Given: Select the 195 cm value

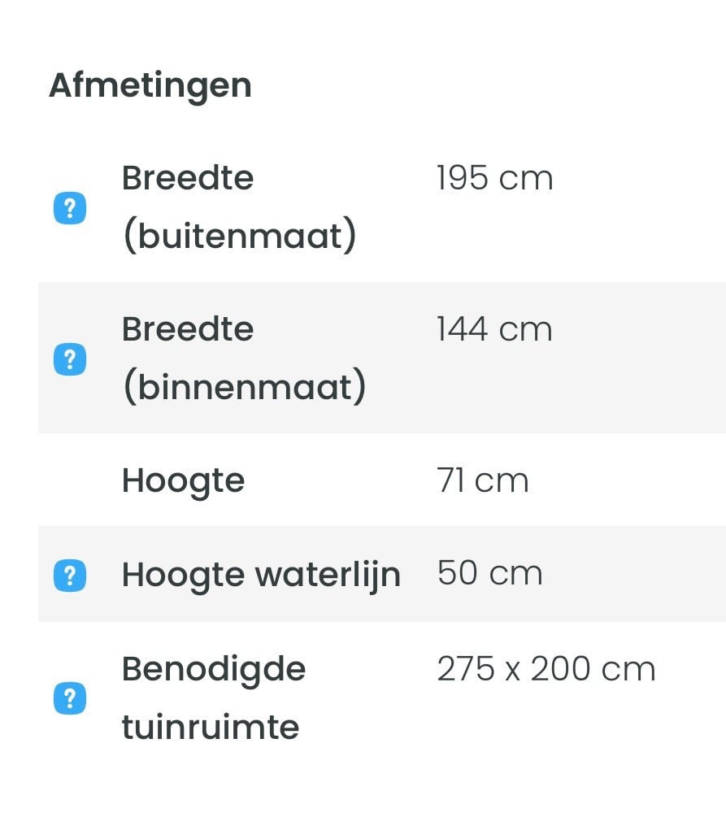Looking at the screenshot, I should (x=494, y=178).
